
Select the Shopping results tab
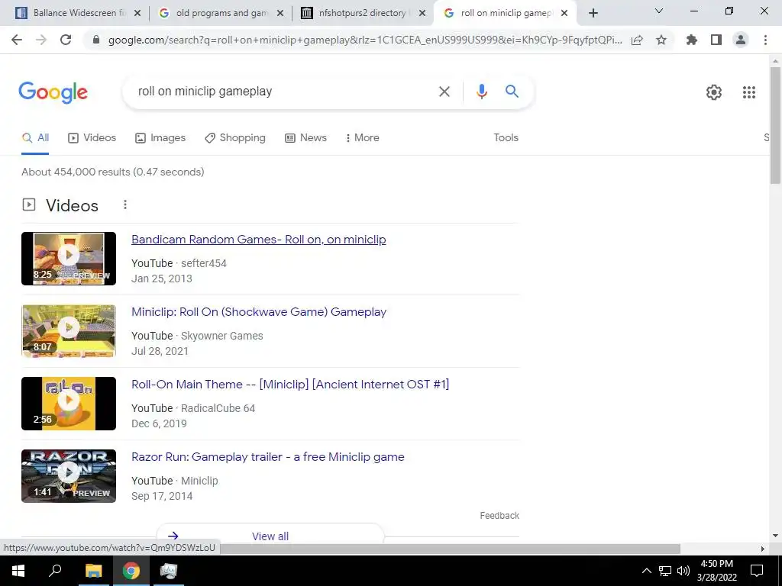click(x=235, y=138)
